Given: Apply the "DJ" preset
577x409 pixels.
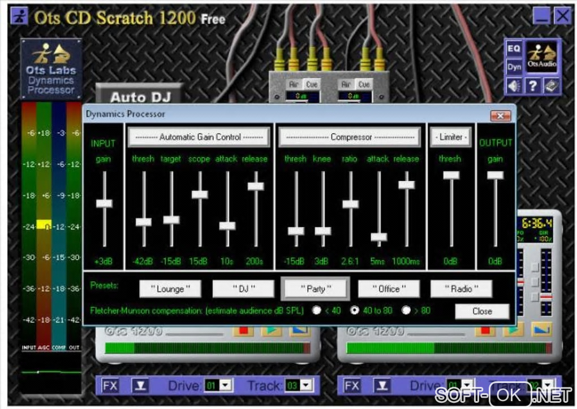Looking at the screenshot, I should (243, 289).
